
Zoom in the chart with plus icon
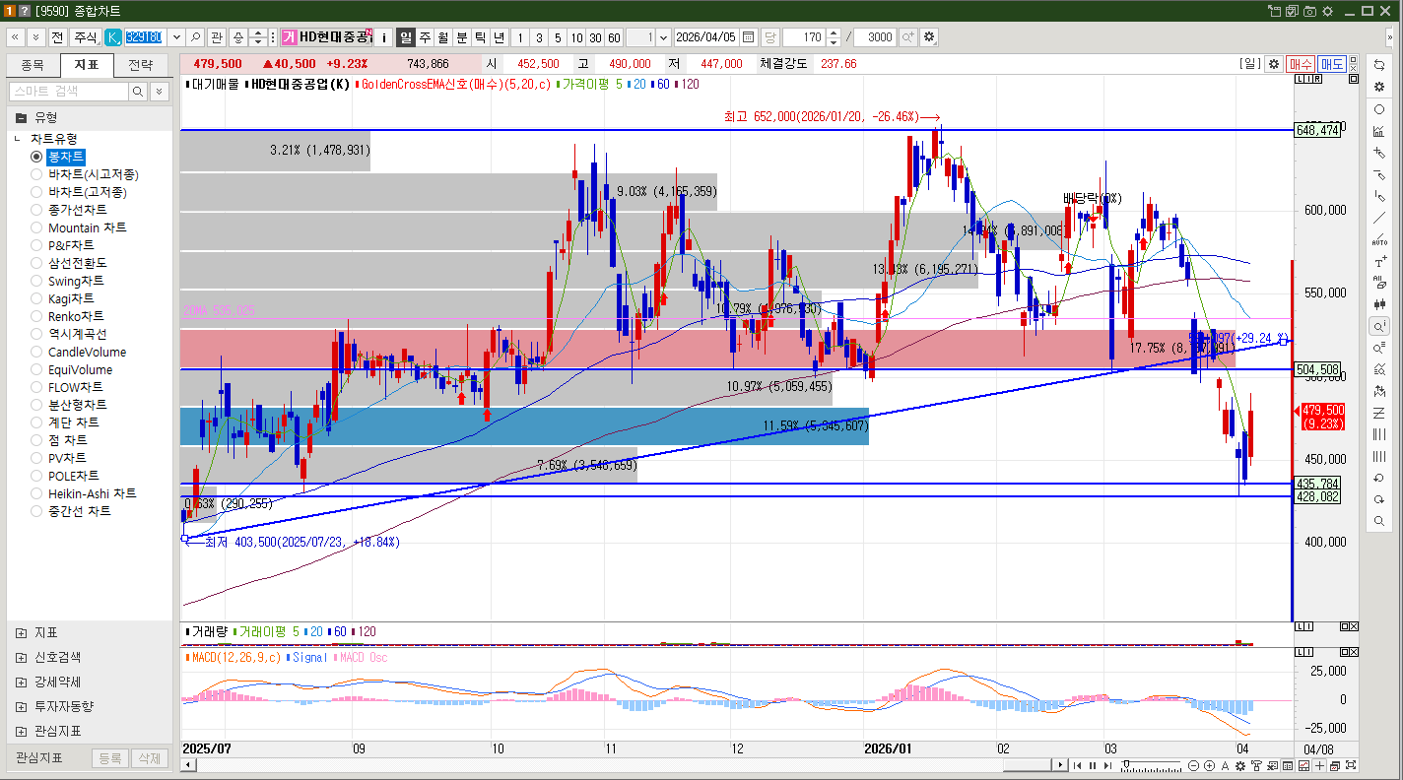click(1209, 766)
